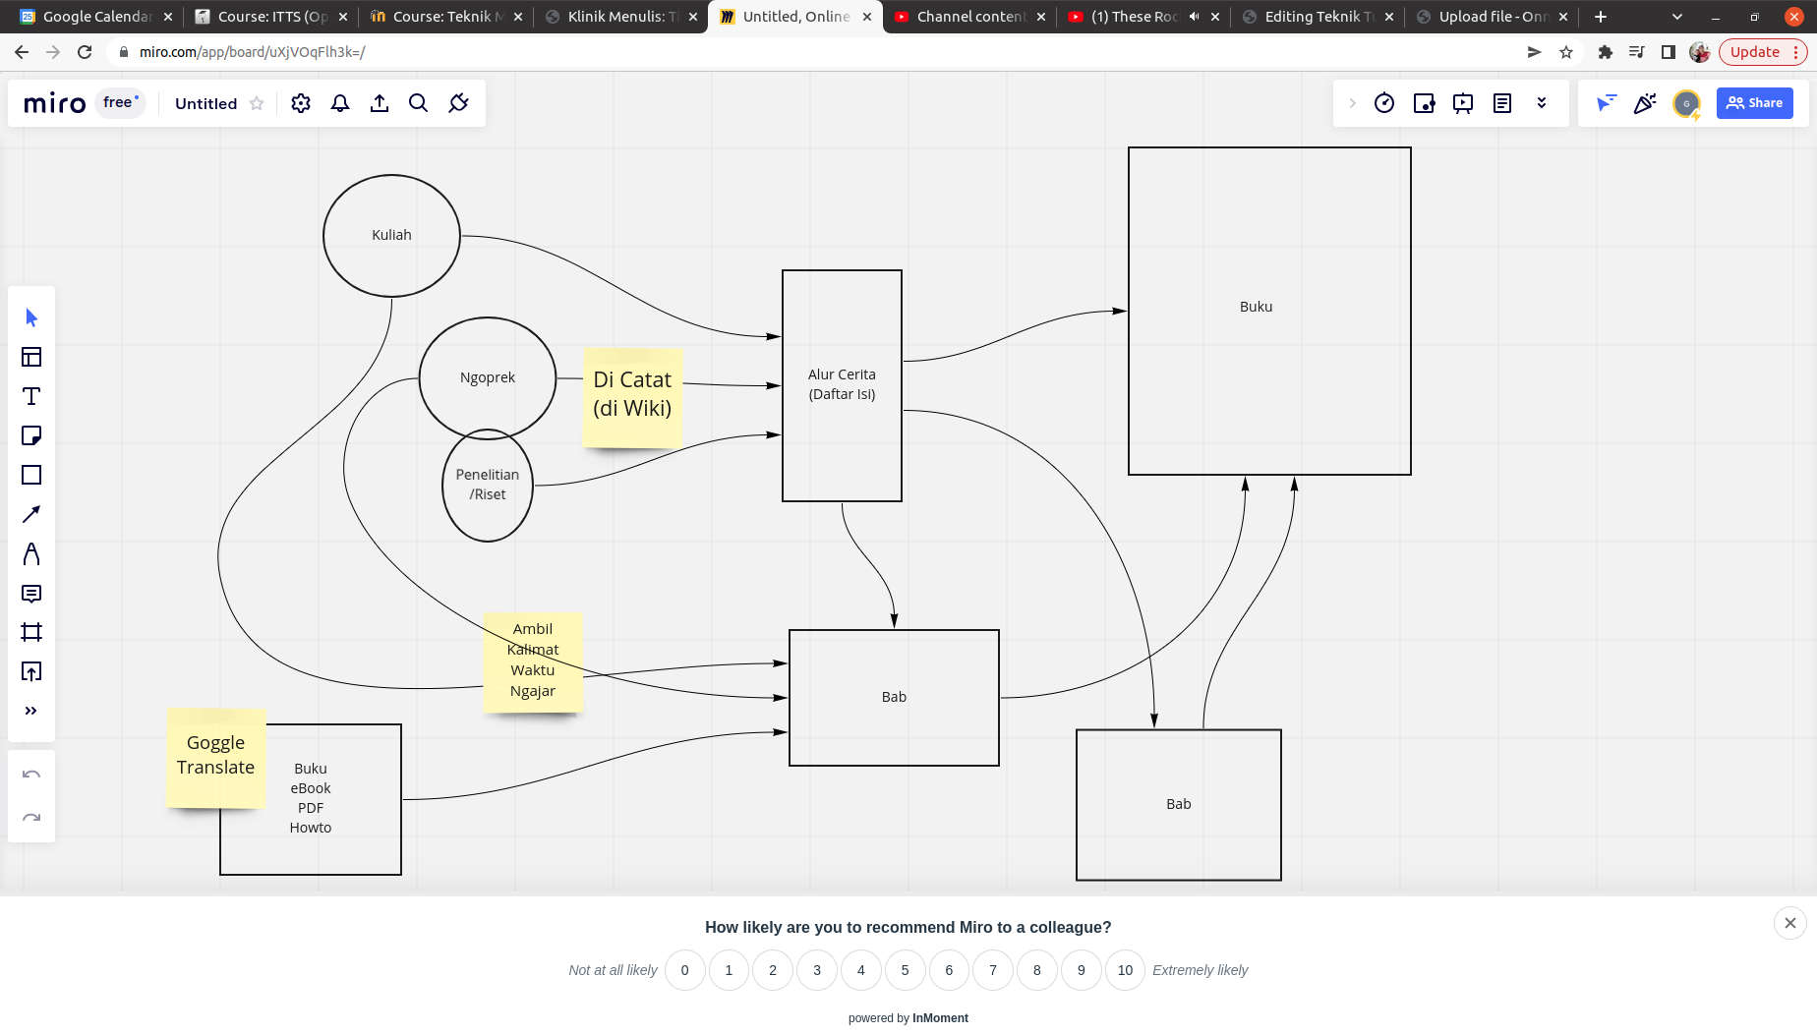
Task: Open the timer in top toolbar
Action: (1384, 103)
